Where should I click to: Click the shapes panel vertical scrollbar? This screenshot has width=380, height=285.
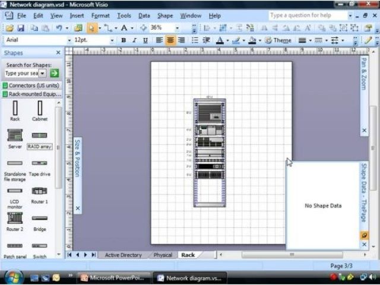tap(58, 148)
